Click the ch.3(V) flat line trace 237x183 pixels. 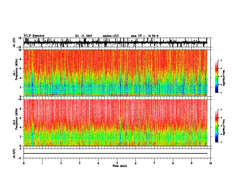click(116, 153)
